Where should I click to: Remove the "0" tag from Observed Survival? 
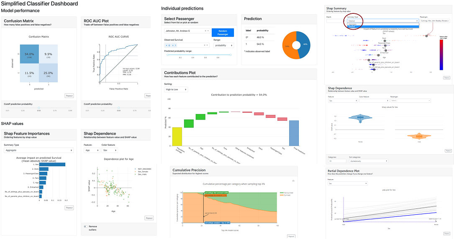(x=166, y=45)
